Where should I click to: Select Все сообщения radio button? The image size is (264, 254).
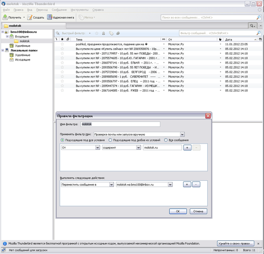pos(166,140)
